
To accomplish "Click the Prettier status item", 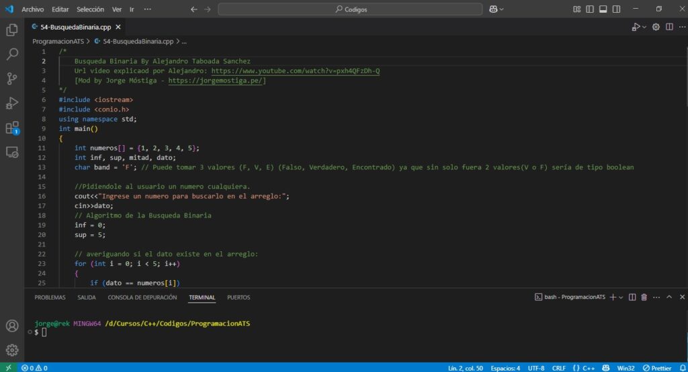I will (x=657, y=368).
